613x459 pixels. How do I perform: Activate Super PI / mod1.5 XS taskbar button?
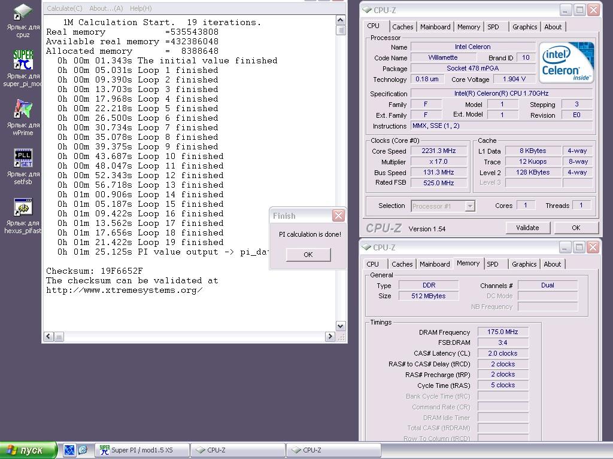click(x=142, y=450)
